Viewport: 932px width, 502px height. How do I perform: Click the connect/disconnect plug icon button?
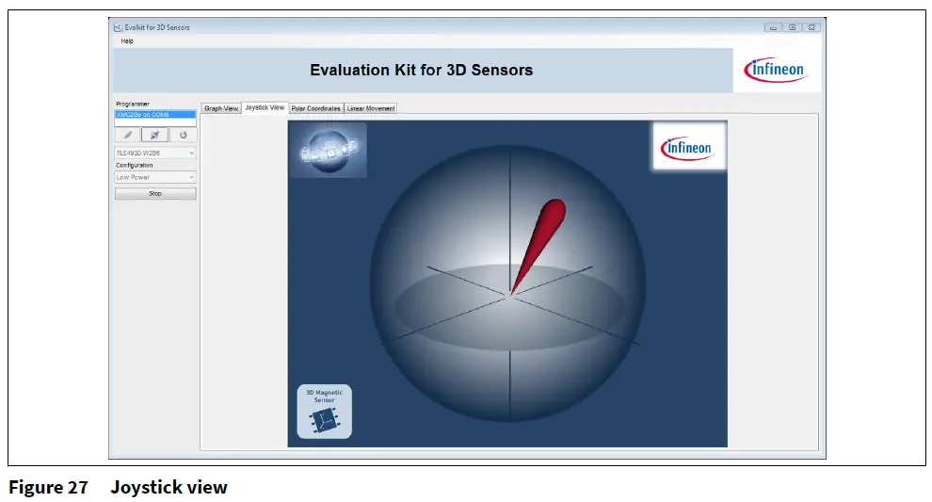click(154, 135)
